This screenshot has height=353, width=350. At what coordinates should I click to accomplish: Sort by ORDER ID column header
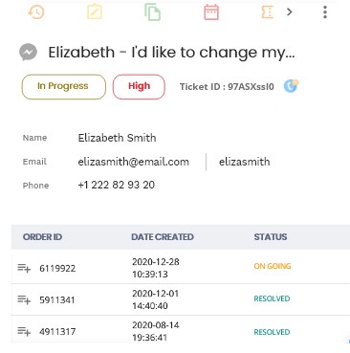coord(42,237)
